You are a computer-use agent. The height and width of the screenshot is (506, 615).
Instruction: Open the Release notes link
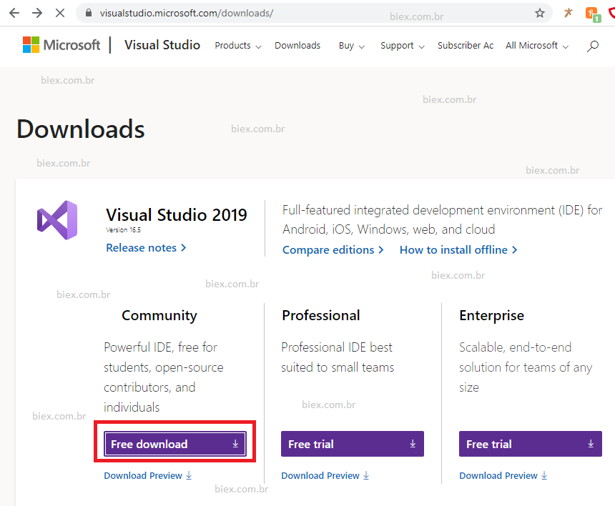point(147,248)
